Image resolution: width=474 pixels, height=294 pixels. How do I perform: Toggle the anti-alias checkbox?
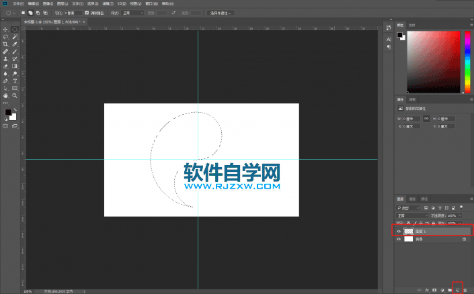(87, 13)
